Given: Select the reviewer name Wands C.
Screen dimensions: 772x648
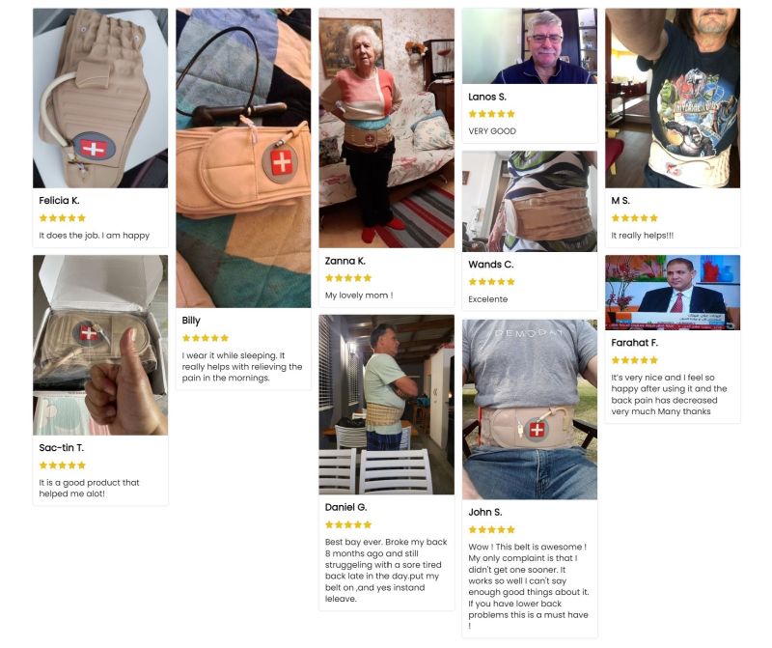Looking at the screenshot, I should click(x=491, y=265).
